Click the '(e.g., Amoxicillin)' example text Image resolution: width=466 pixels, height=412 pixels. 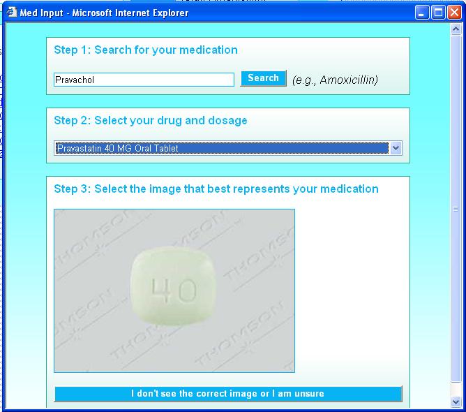(335, 80)
